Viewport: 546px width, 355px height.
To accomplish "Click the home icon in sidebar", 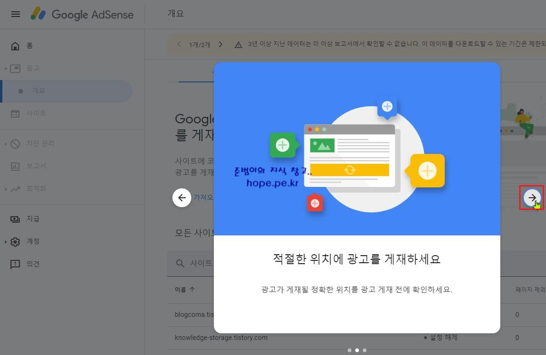I will tap(15, 46).
